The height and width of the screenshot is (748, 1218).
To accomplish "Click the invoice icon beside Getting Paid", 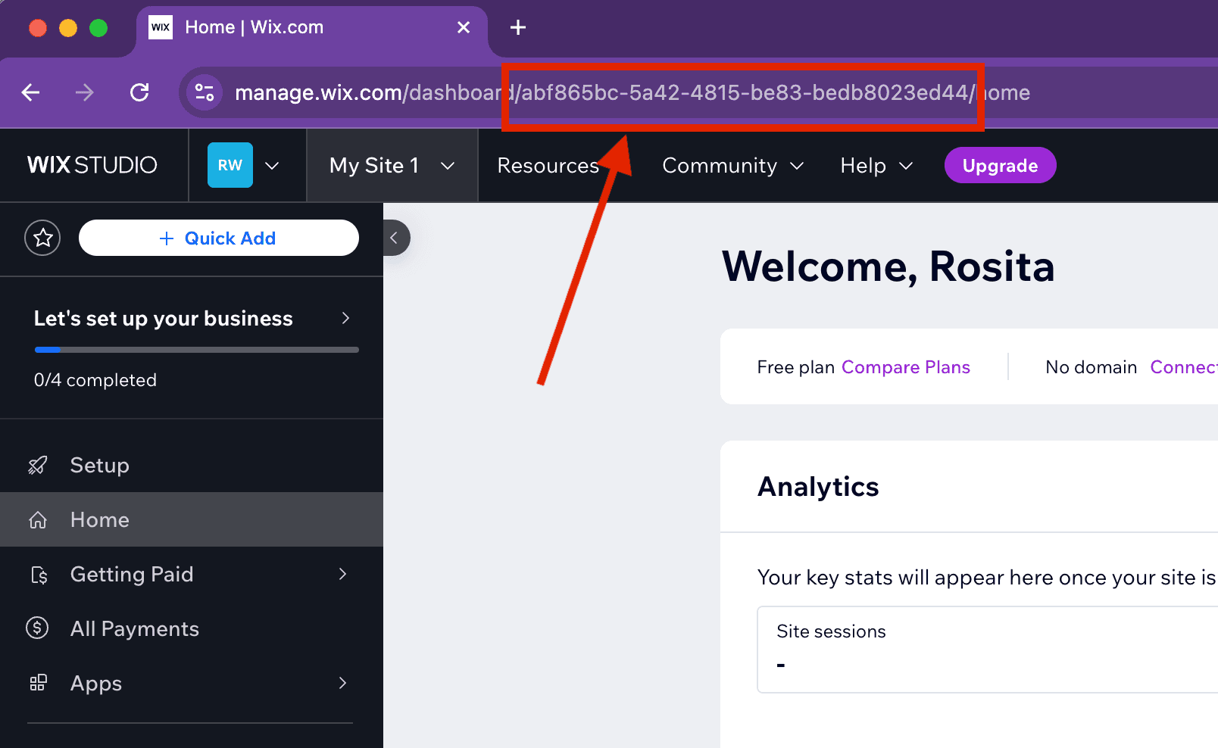I will click(x=39, y=575).
